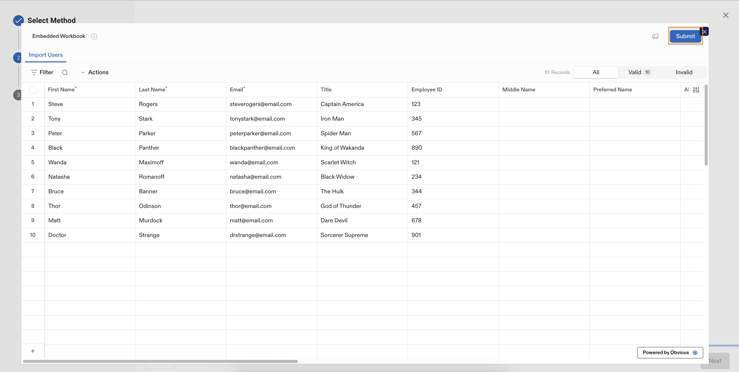Click step 2 circle in the left stepper
Screen dimensions: 739x372
pyautogui.click(x=18, y=57)
